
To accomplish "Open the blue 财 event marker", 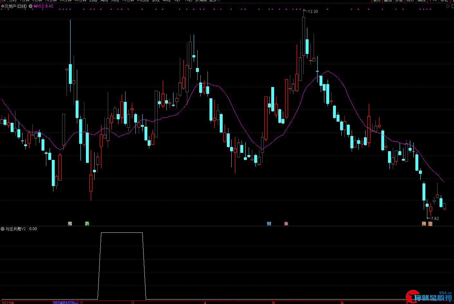I will pos(269,223).
